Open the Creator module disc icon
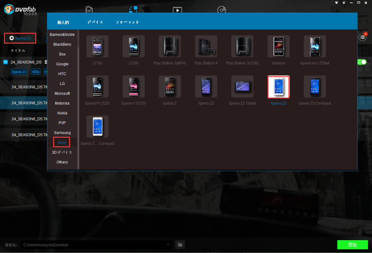 (222, 10)
